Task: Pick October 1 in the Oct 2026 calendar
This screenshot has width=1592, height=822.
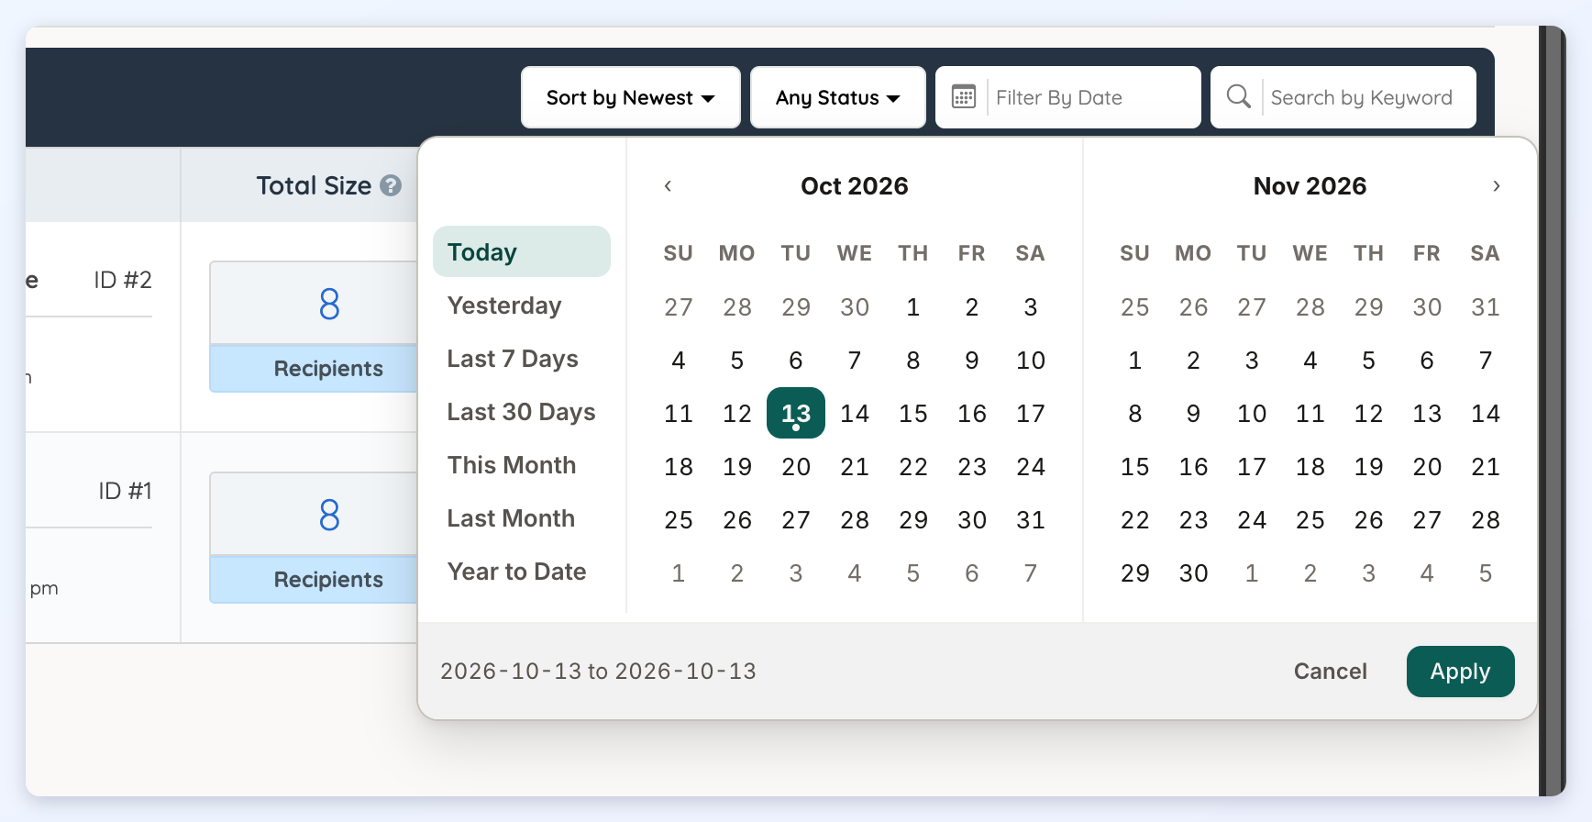Action: point(913,307)
